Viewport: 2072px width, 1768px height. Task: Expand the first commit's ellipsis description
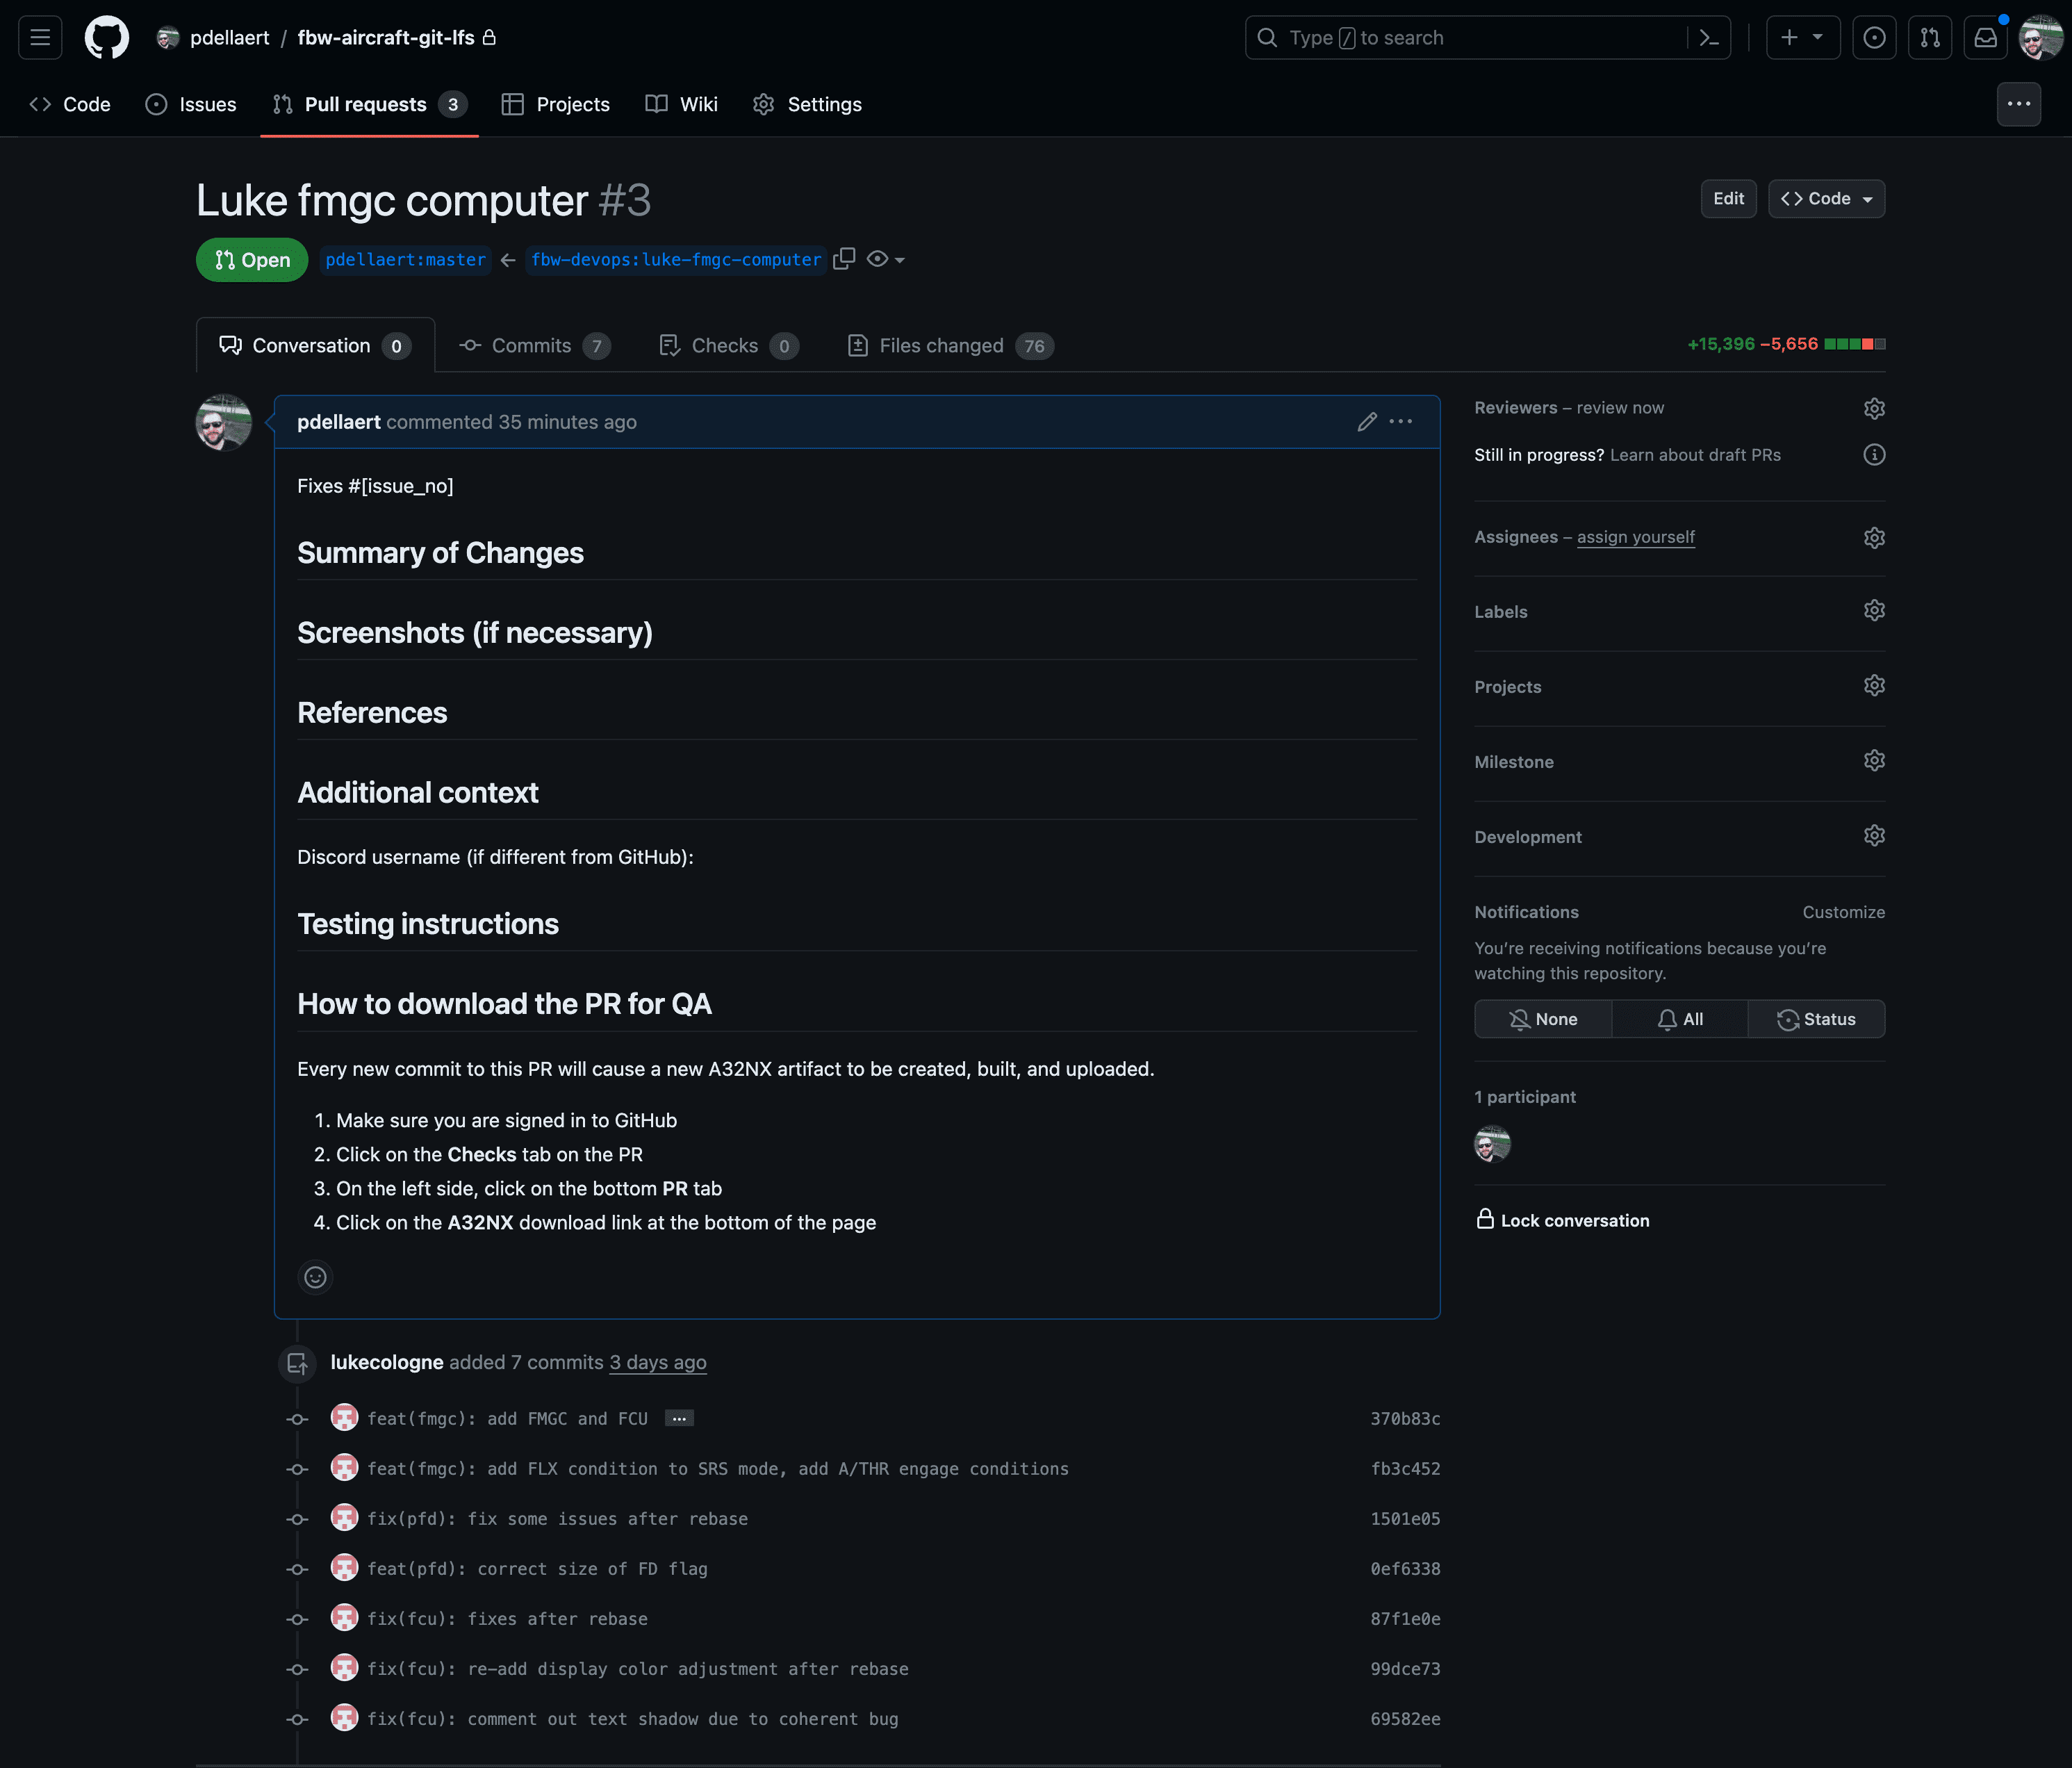[679, 1419]
